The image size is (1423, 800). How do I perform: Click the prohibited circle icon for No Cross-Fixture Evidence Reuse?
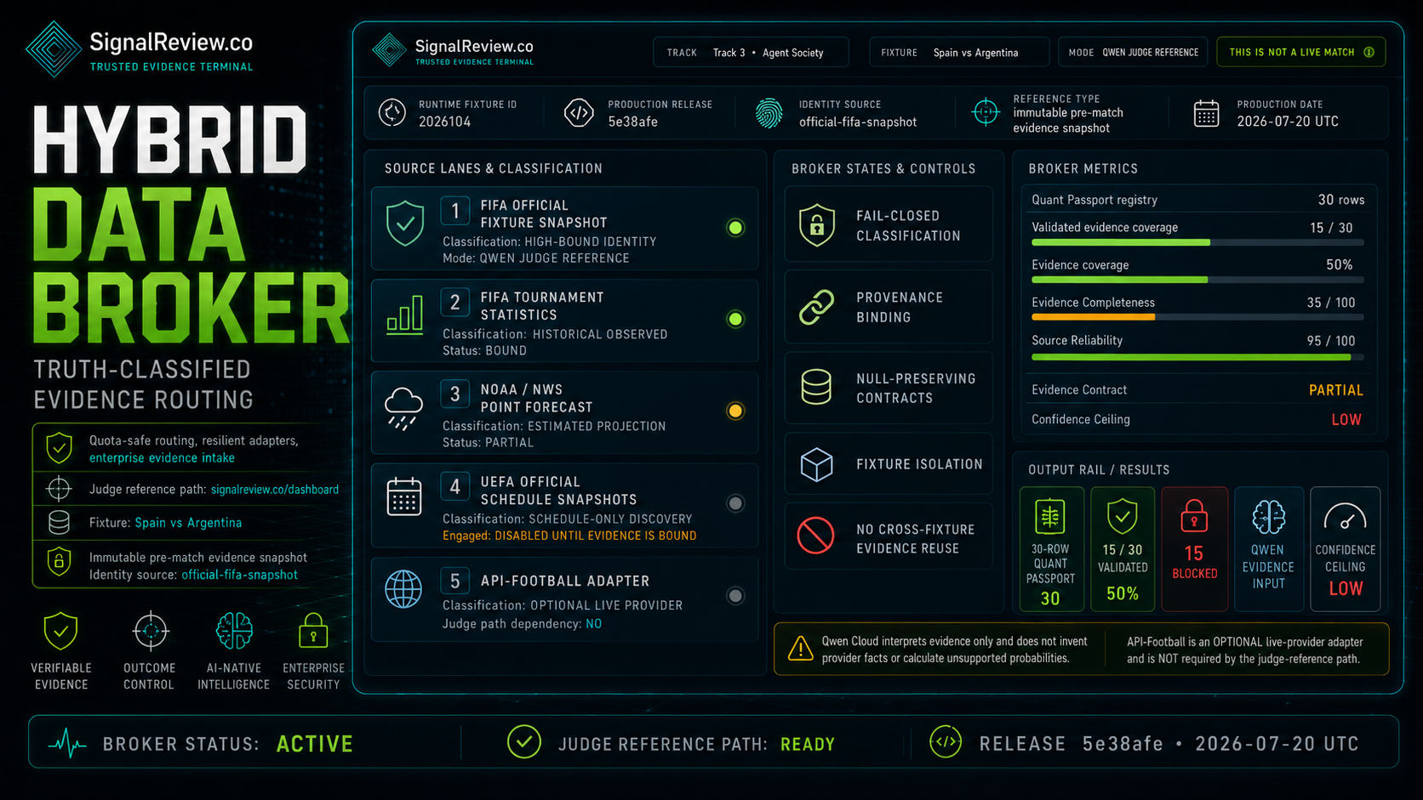(815, 536)
